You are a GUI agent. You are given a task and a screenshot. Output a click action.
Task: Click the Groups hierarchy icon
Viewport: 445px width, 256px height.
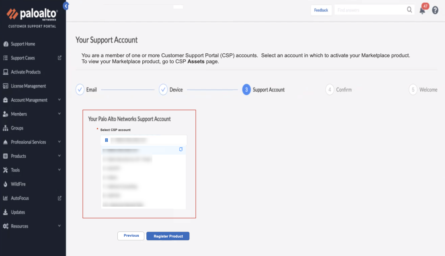tap(5, 128)
